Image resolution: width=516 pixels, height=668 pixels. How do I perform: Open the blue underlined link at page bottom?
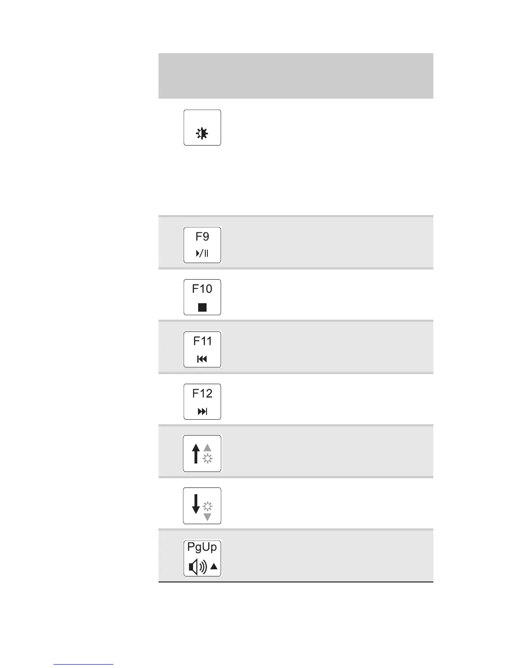point(83,664)
